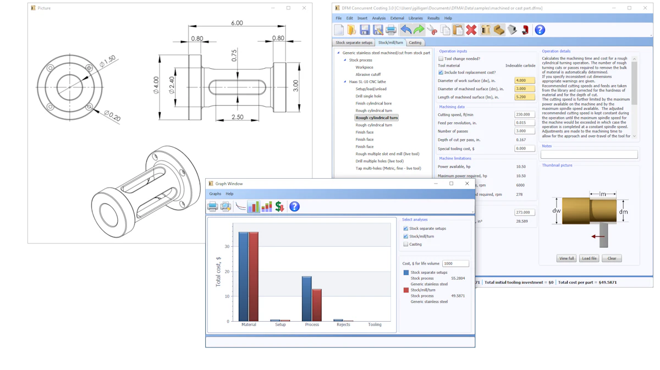Image resolution: width=660 pixels, height=370 pixels.
Task: Select the stacked bar chart graph type
Action: click(x=267, y=205)
